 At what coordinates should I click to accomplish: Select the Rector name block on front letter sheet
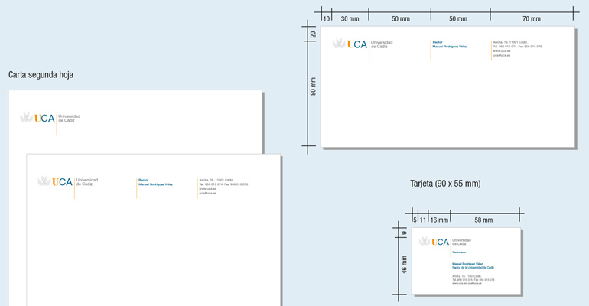coord(155,182)
